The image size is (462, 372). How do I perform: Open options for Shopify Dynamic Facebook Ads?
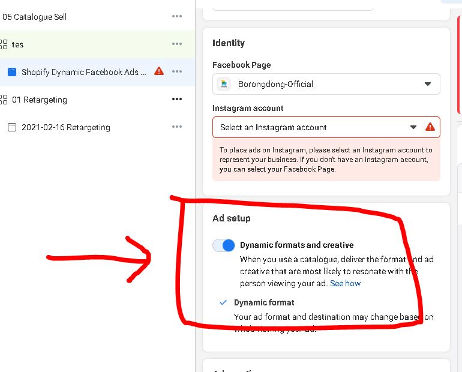tap(177, 71)
